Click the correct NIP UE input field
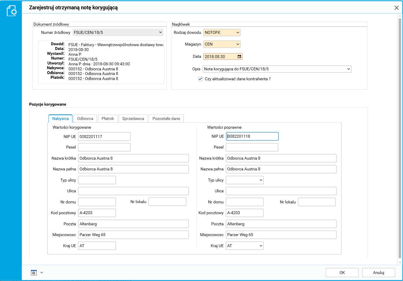The image size is (403, 281). 252,136
